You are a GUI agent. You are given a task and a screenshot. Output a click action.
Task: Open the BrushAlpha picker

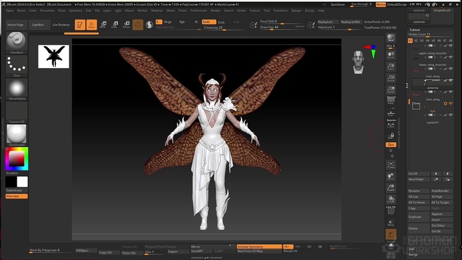tap(16, 89)
